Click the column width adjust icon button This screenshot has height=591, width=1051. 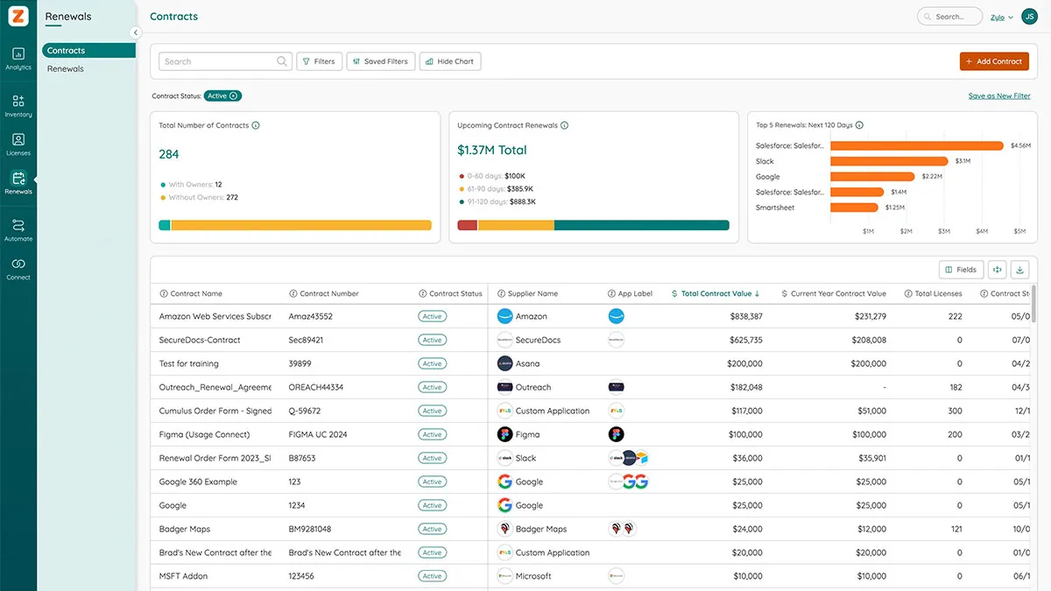(x=997, y=270)
